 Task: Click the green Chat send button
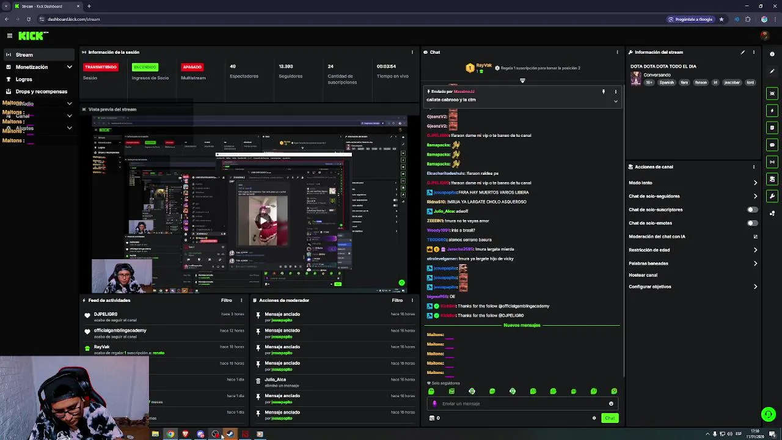tap(610, 418)
